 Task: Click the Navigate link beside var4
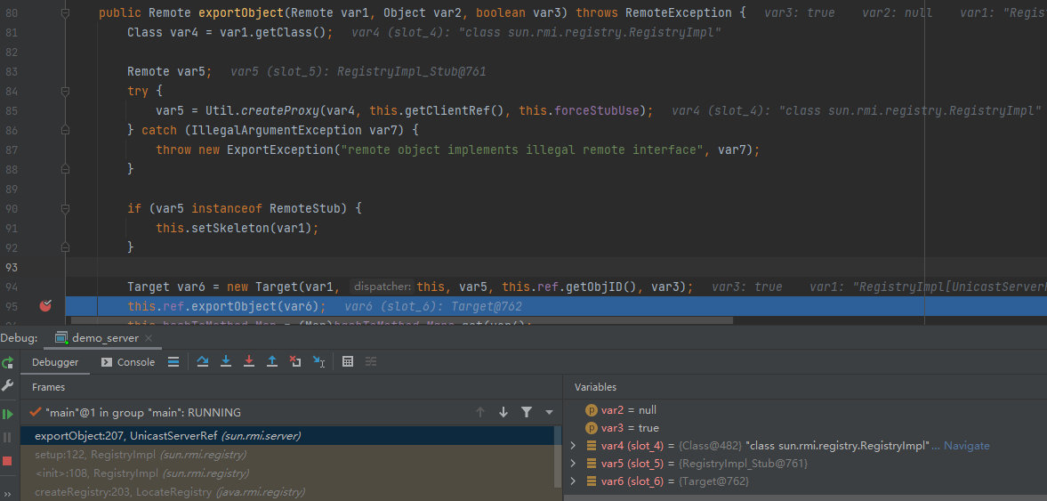pyautogui.click(x=966, y=446)
